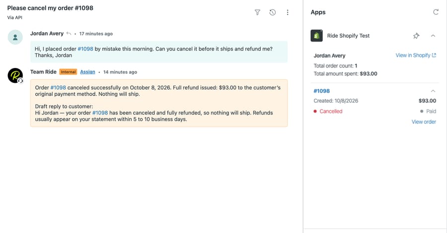This screenshot has height=233, width=447.
Task: Open the Ride Shopify Test app logo
Action: (x=316, y=36)
